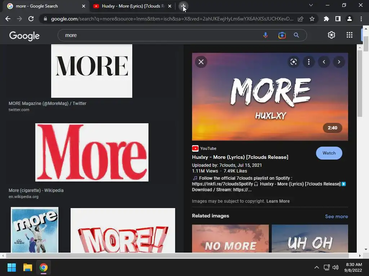Share this page from address bar
The image size is (369, 276).
click(301, 19)
